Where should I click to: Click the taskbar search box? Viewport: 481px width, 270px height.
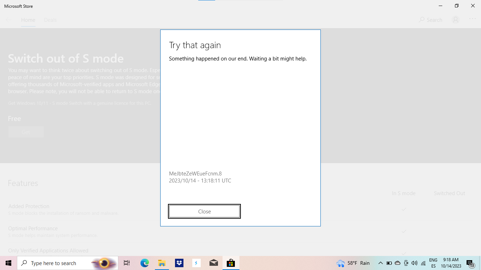click(x=68, y=263)
